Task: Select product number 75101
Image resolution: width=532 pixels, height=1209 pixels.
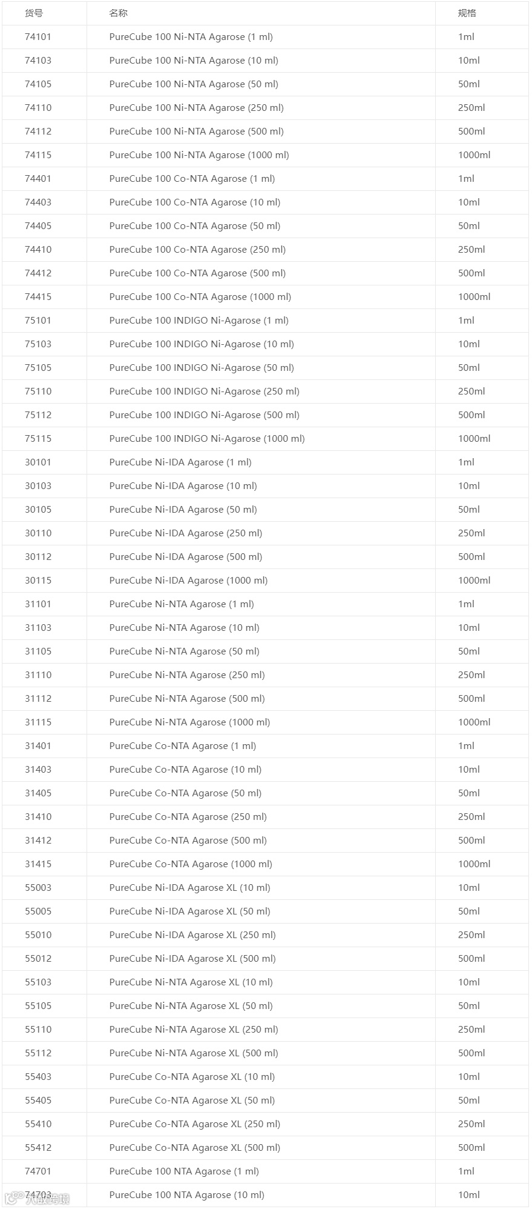Action: coord(38,321)
